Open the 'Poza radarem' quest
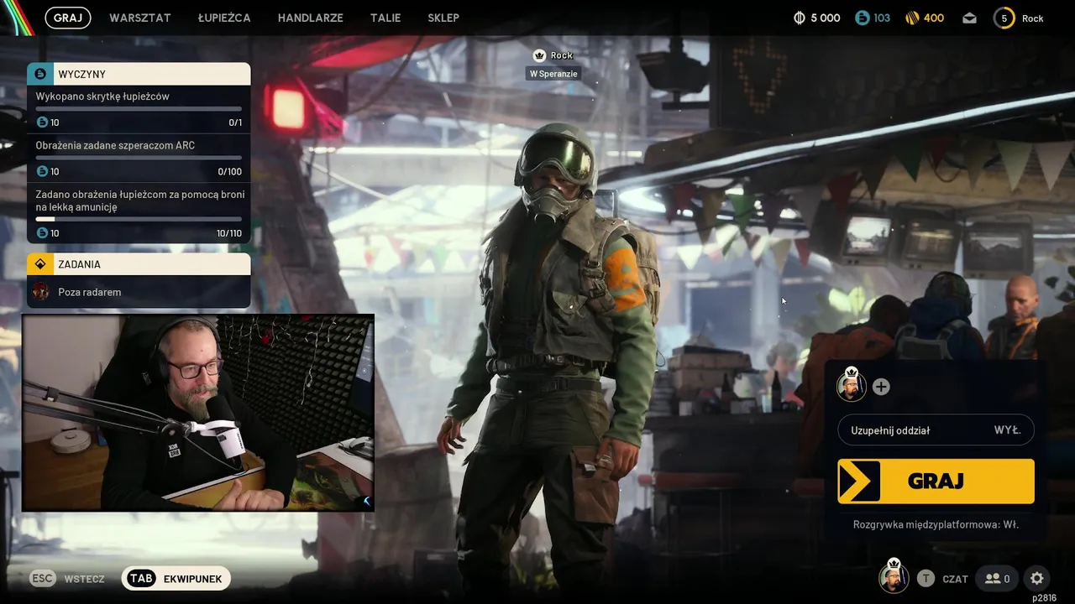This screenshot has width=1075, height=604. pyautogui.click(x=139, y=292)
